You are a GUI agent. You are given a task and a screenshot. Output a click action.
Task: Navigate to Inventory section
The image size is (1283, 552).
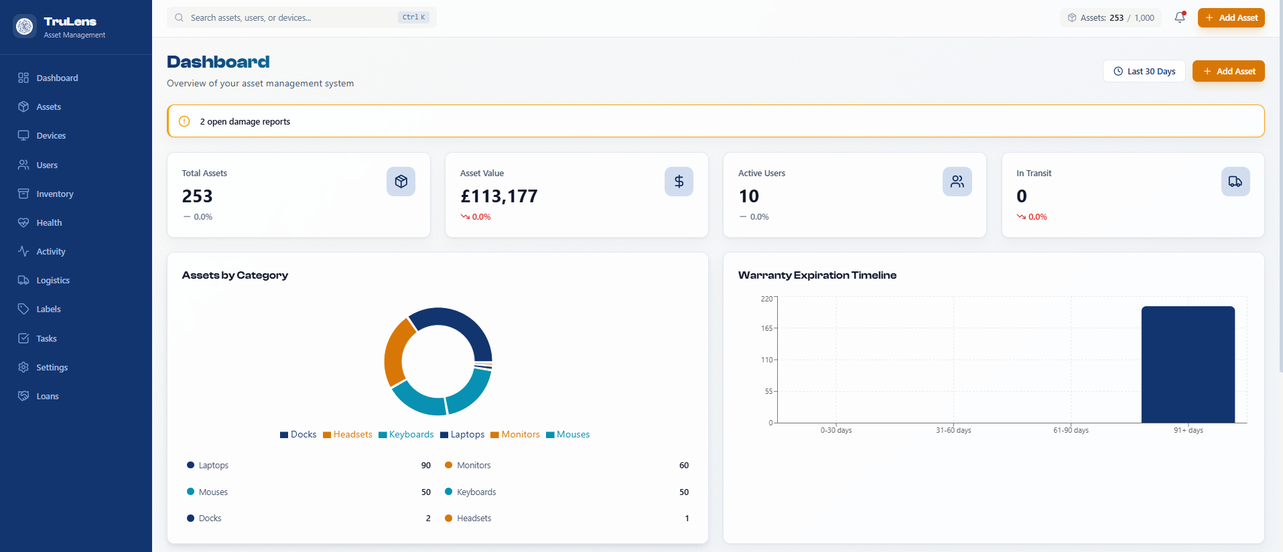tap(76, 194)
